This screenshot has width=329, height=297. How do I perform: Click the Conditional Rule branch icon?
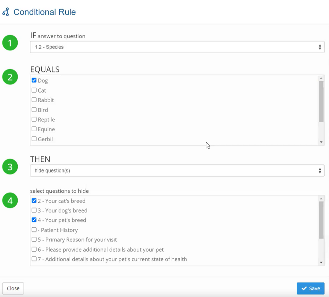pyautogui.click(x=6, y=12)
